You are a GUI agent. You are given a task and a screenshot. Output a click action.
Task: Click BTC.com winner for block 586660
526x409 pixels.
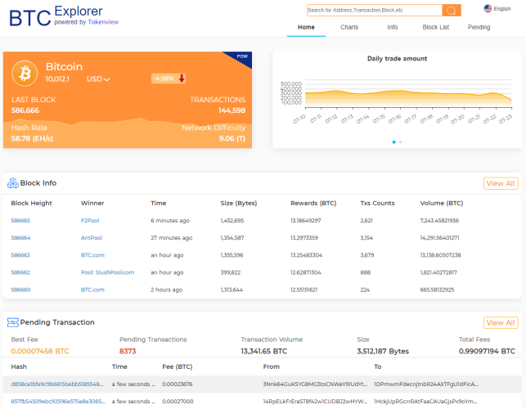click(92, 290)
